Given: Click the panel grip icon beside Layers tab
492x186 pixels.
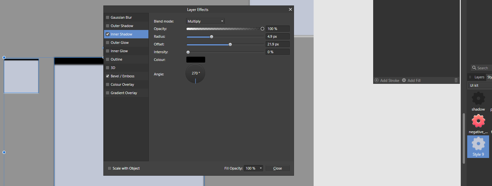Looking at the screenshot, I should click(470, 77).
